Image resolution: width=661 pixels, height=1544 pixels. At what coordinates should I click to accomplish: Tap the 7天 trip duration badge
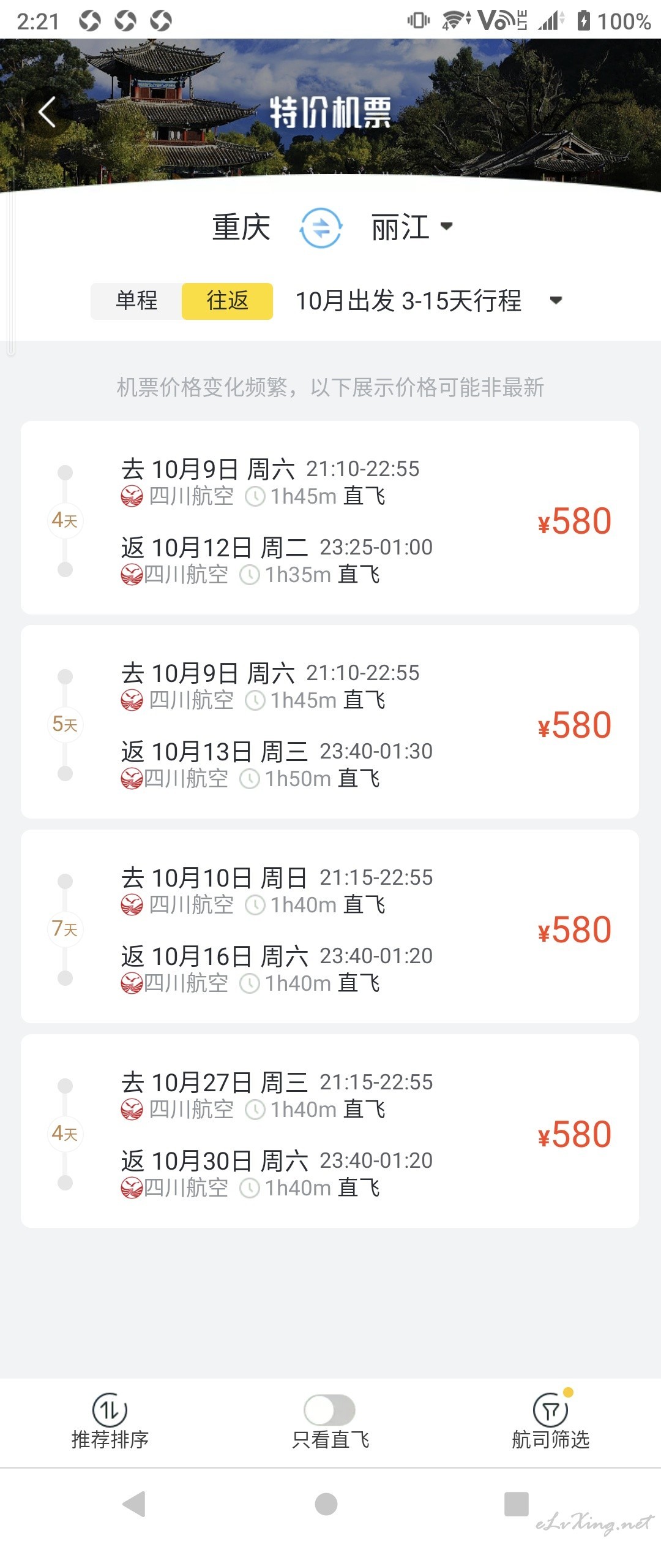[65, 929]
